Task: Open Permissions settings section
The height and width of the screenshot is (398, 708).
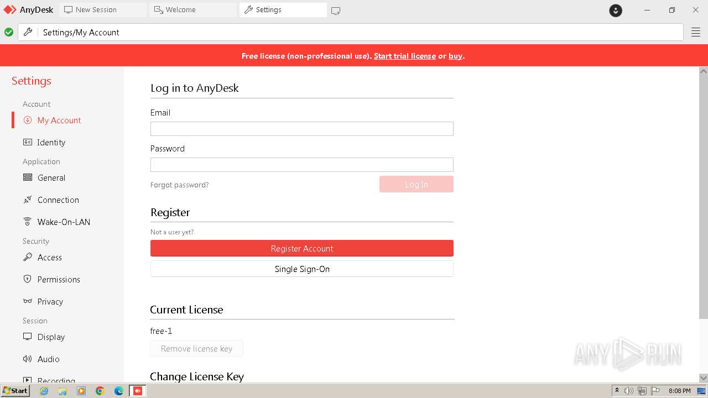Action: tap(59, 279)
